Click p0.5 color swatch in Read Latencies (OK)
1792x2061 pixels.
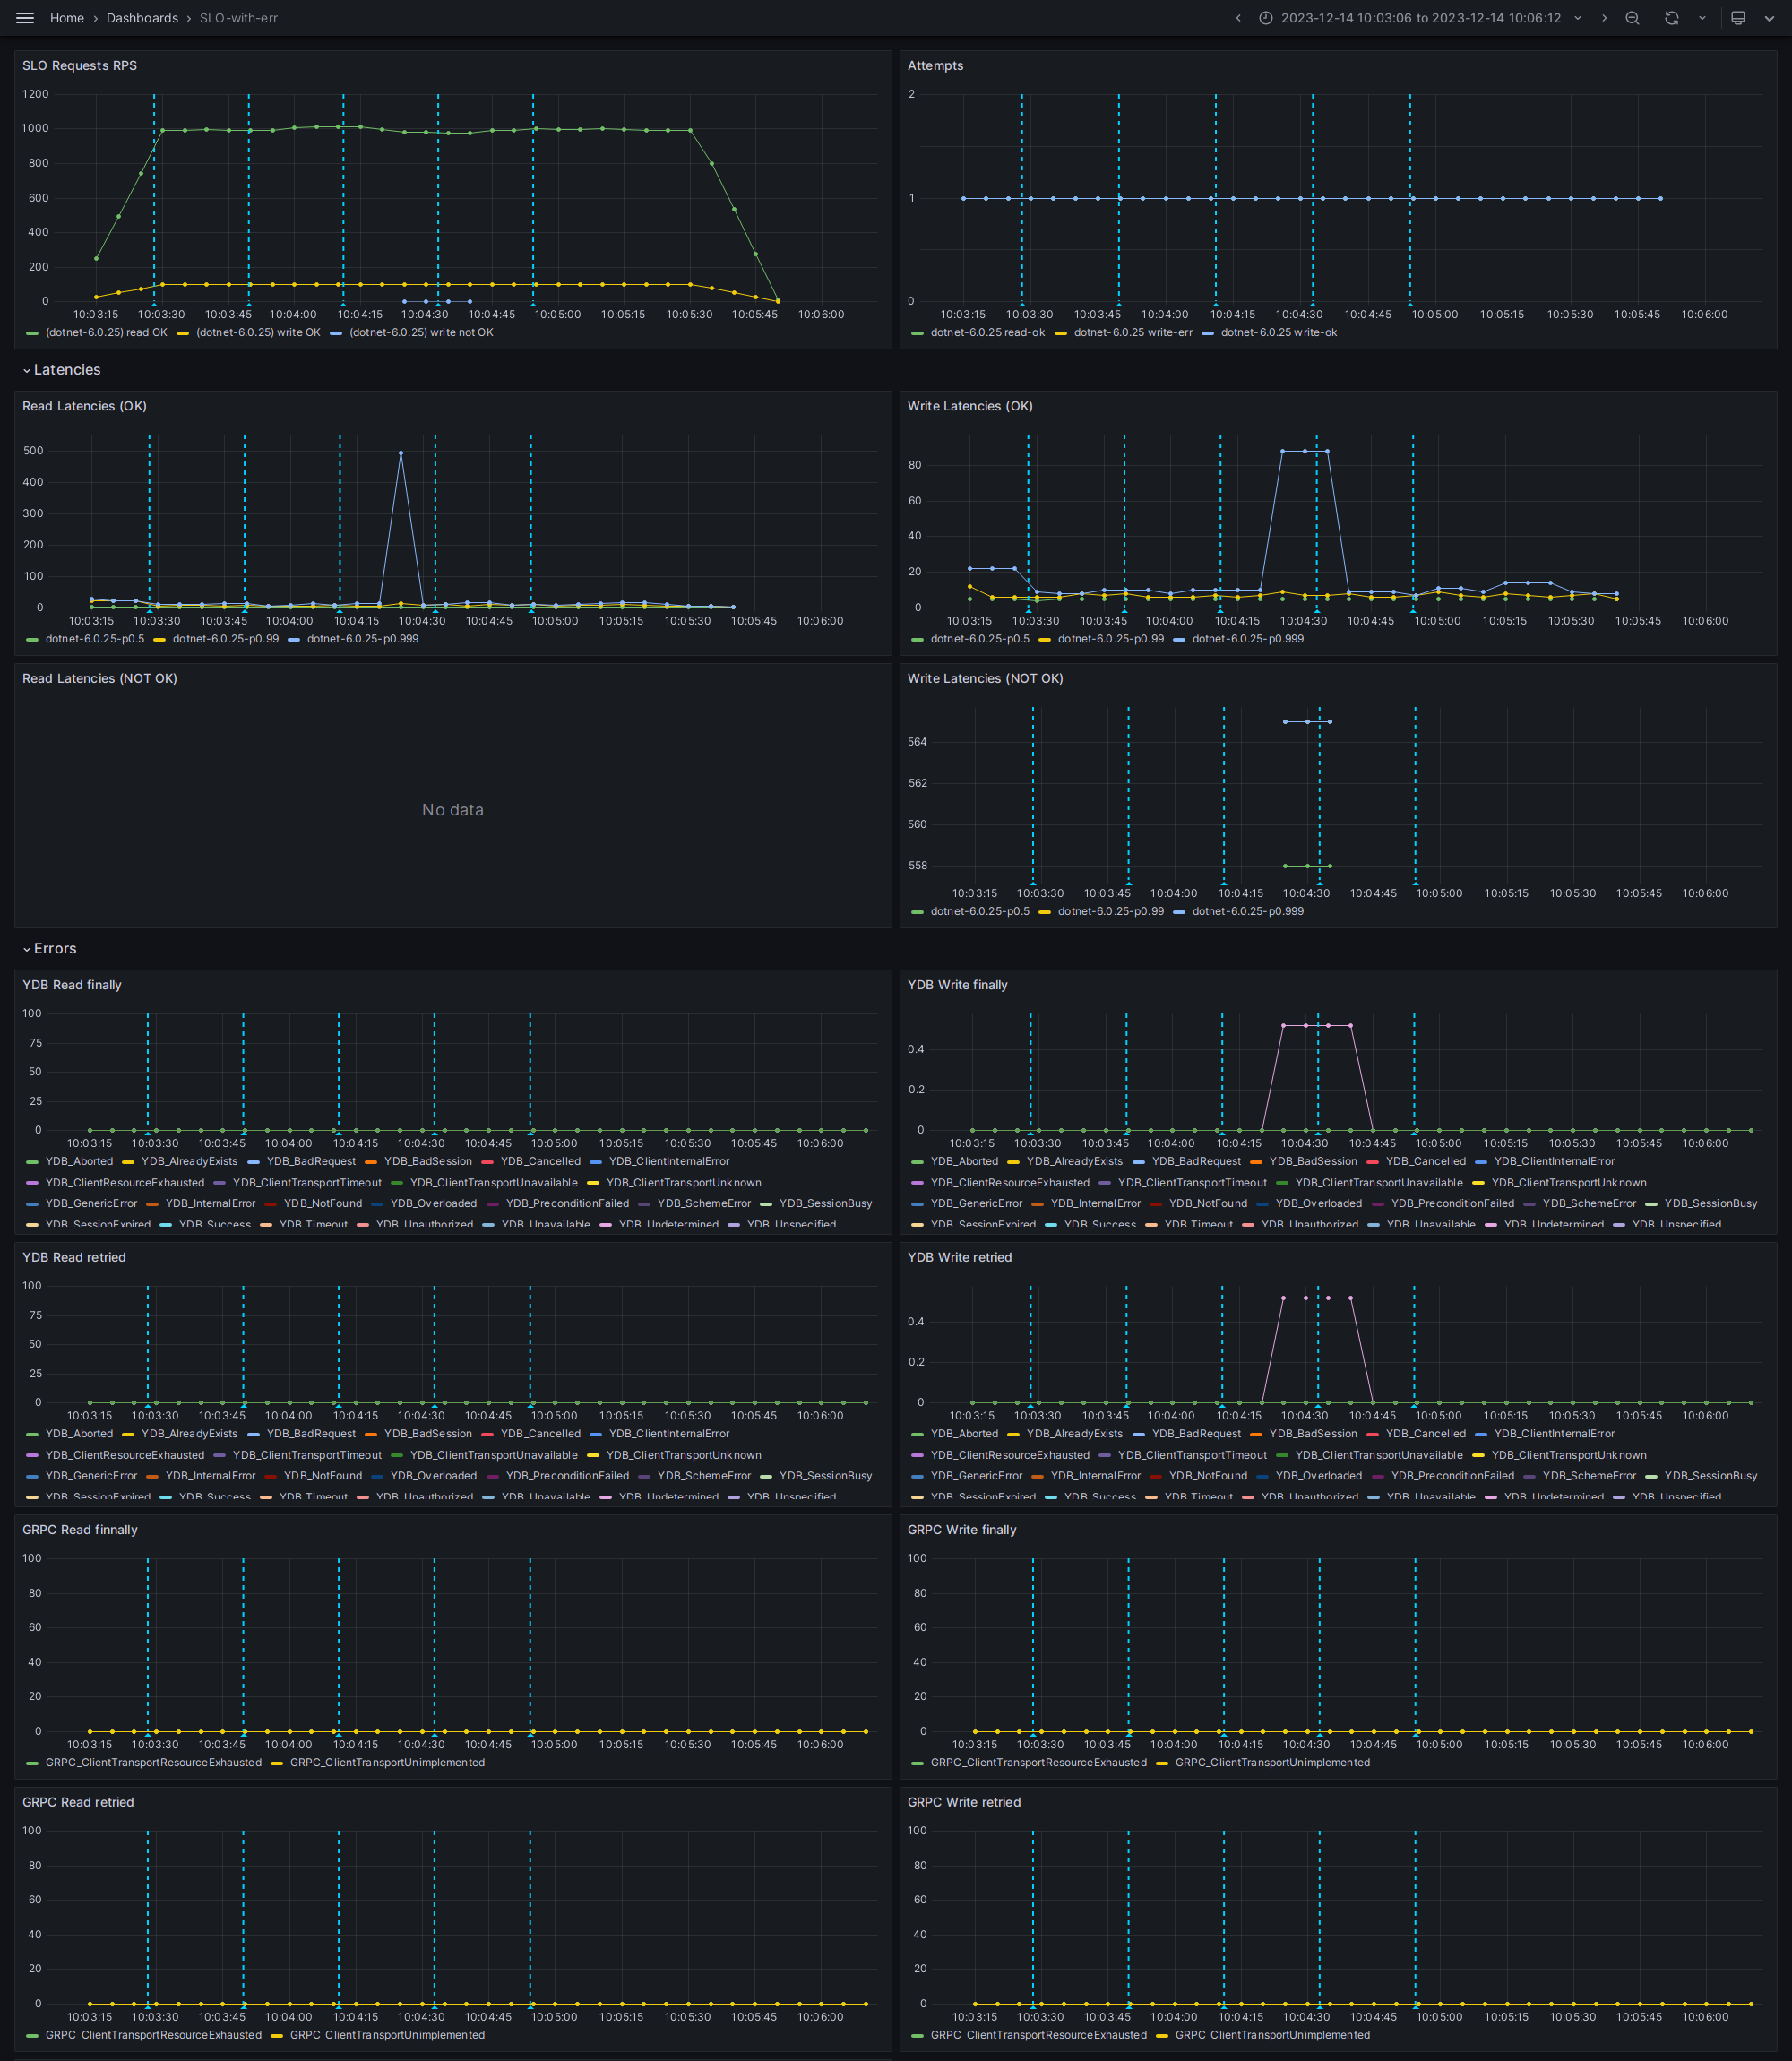coord(32,640)
